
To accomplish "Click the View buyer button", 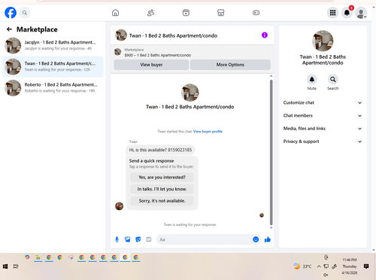I will (151, 65).
